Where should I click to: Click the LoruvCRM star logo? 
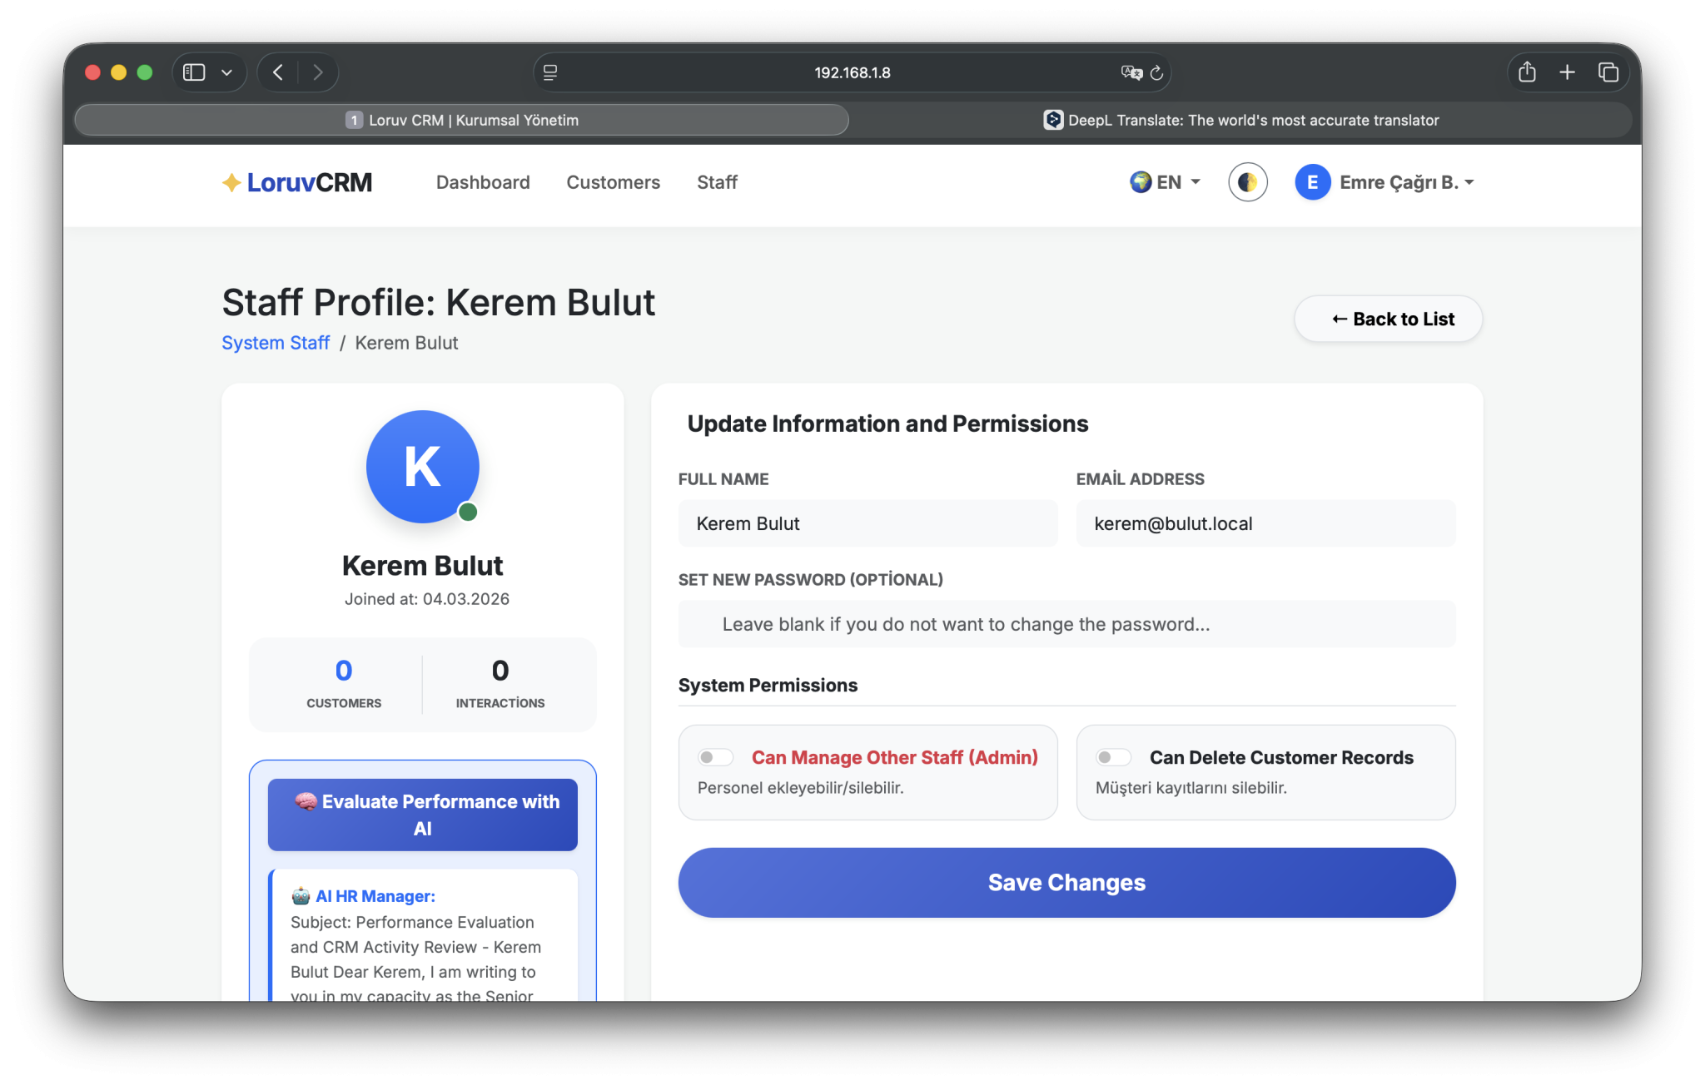231,182
